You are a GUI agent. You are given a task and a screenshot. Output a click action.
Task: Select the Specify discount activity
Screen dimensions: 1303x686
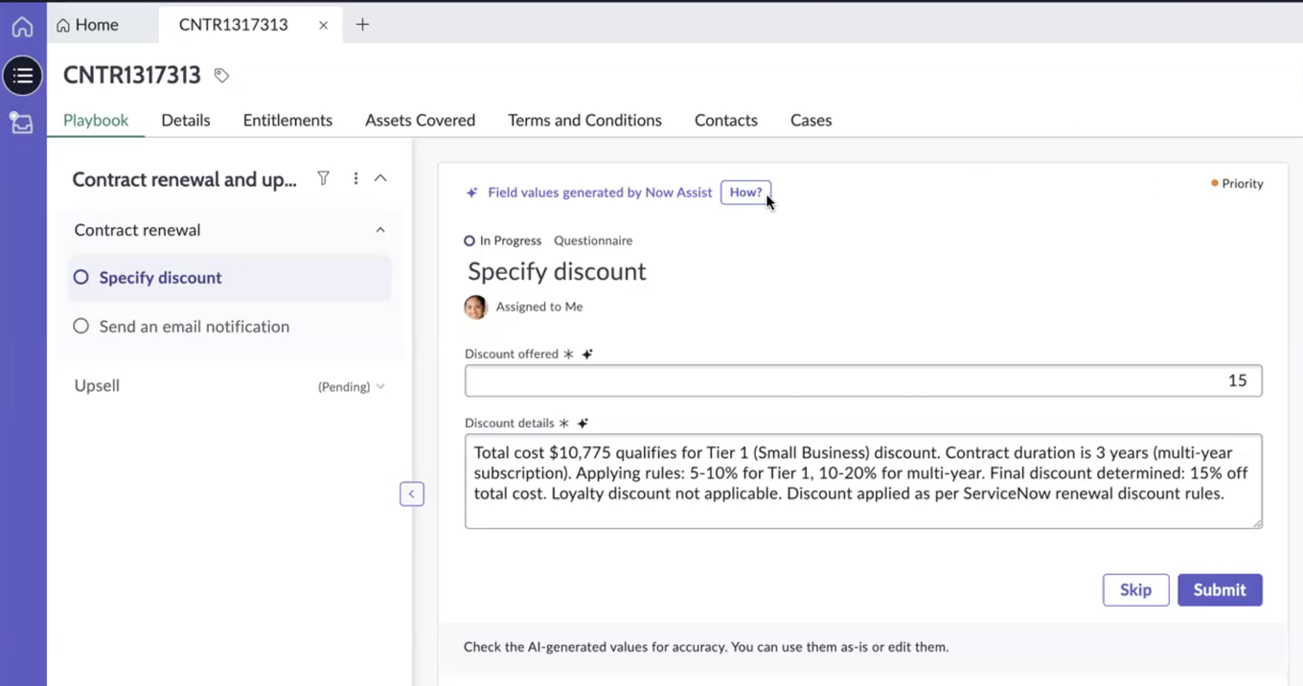click(229, 278)
